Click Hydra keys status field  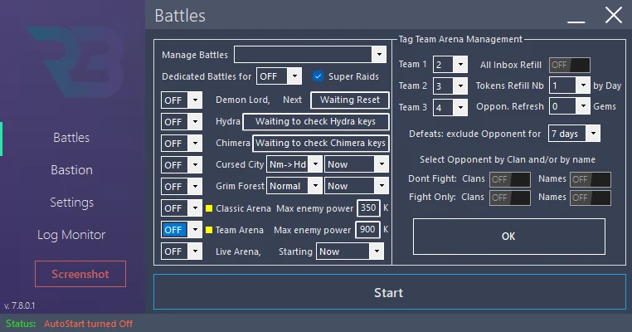tap(316, 122)
